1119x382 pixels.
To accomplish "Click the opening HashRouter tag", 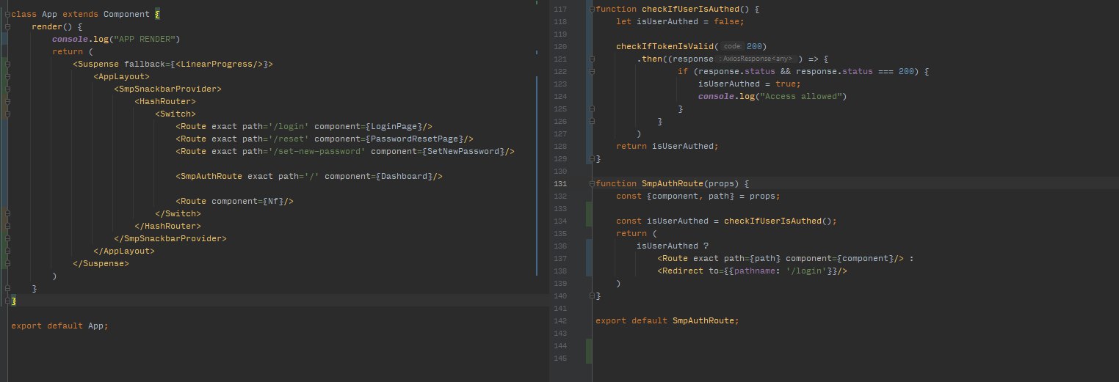I will (x=165, y=101).
